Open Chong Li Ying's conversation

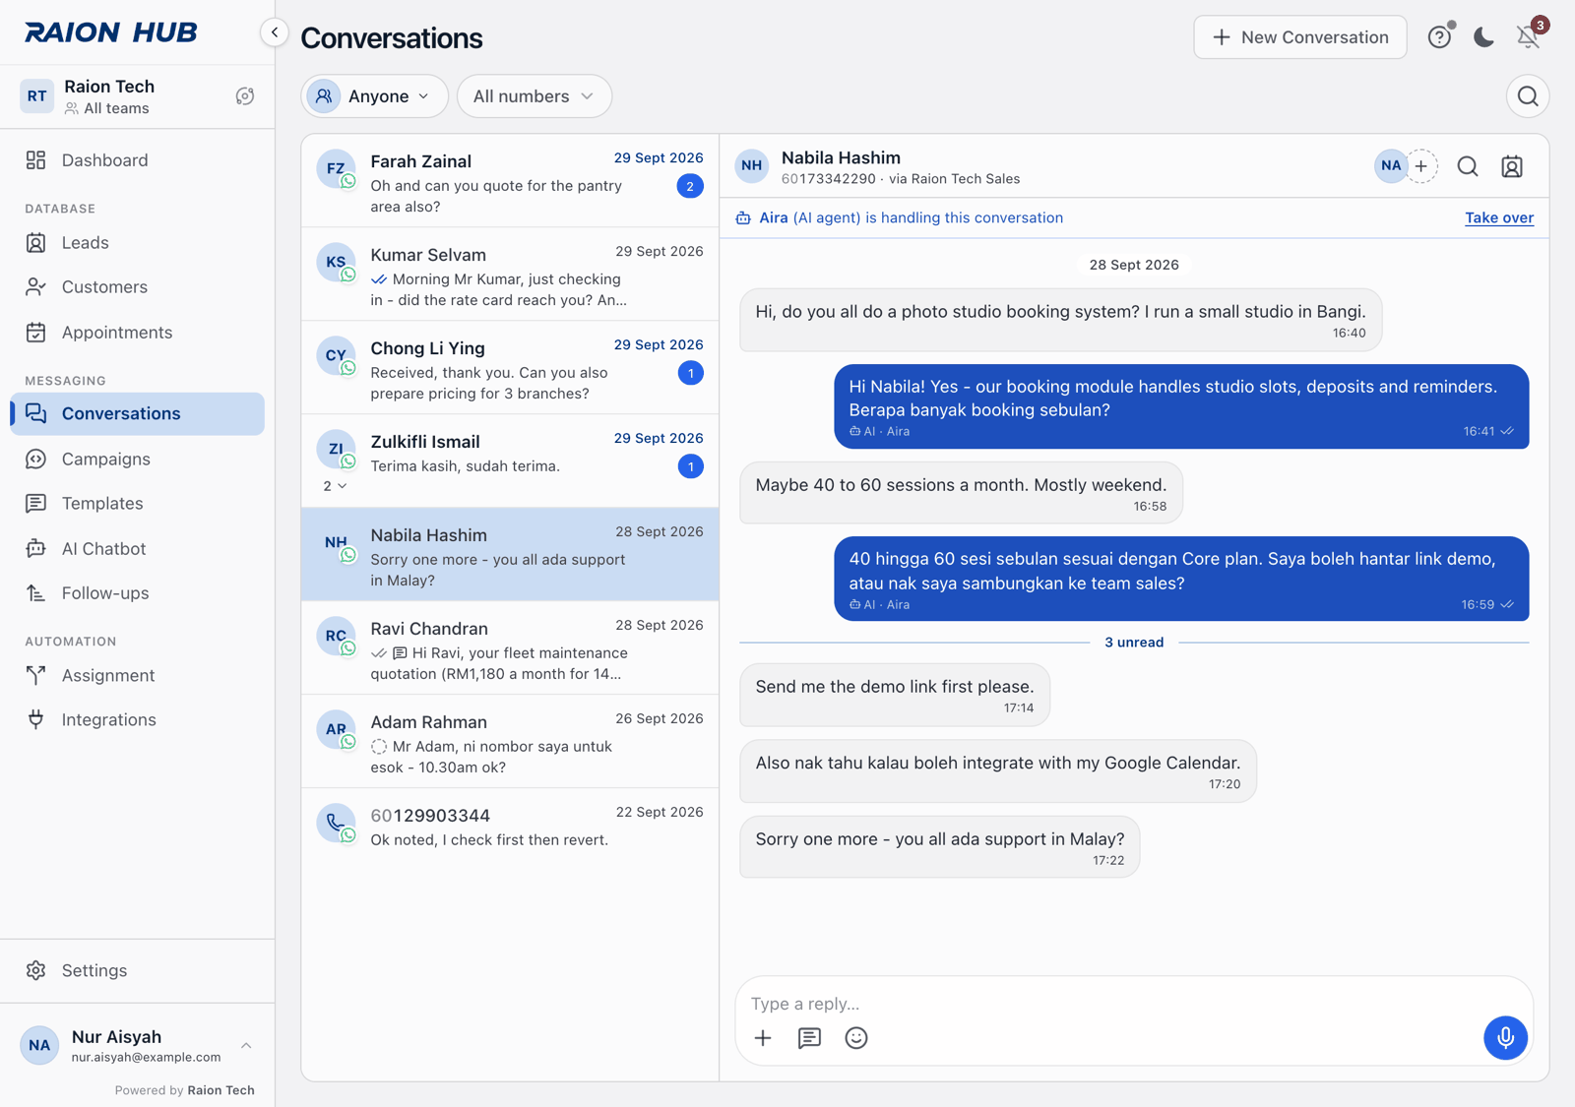(510, 368)
